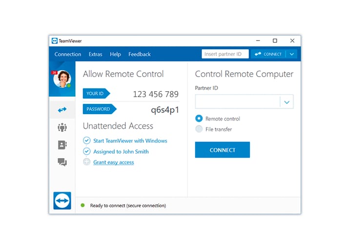Click the Assigned to John Smith link
The height and width of the screenshot is (240, 343).
[121, 151]
